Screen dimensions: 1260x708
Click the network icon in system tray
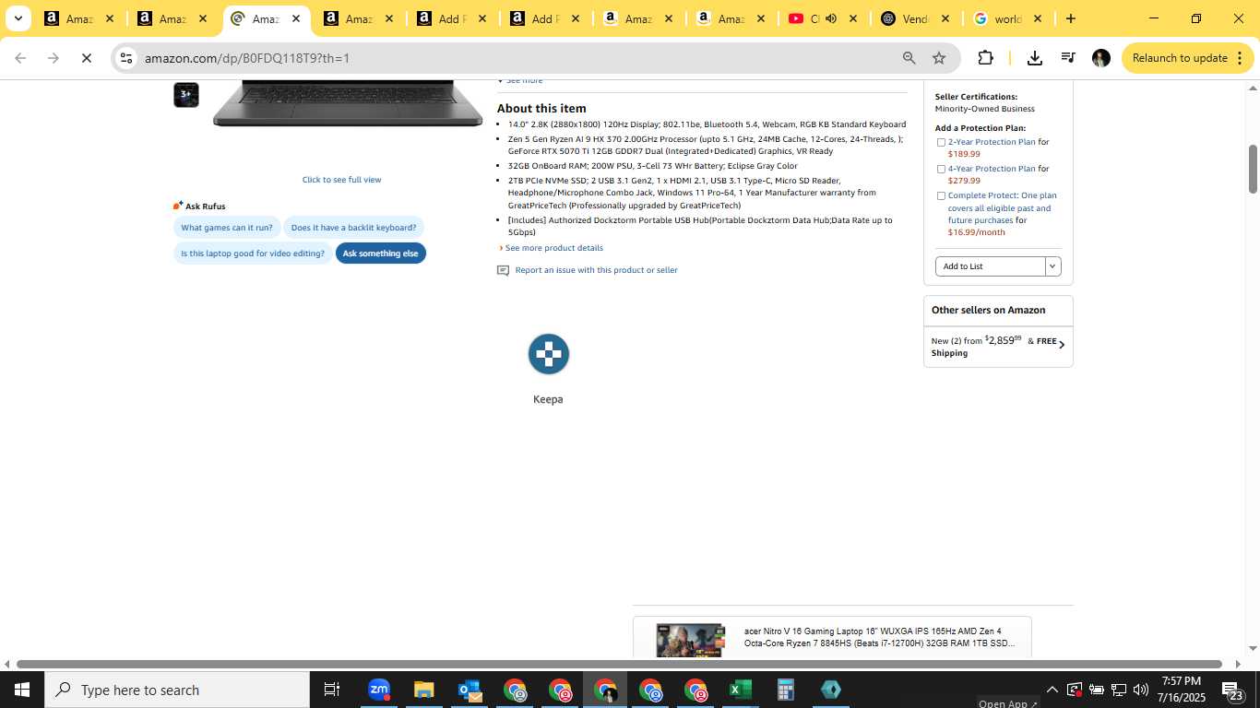point(1118,690)
